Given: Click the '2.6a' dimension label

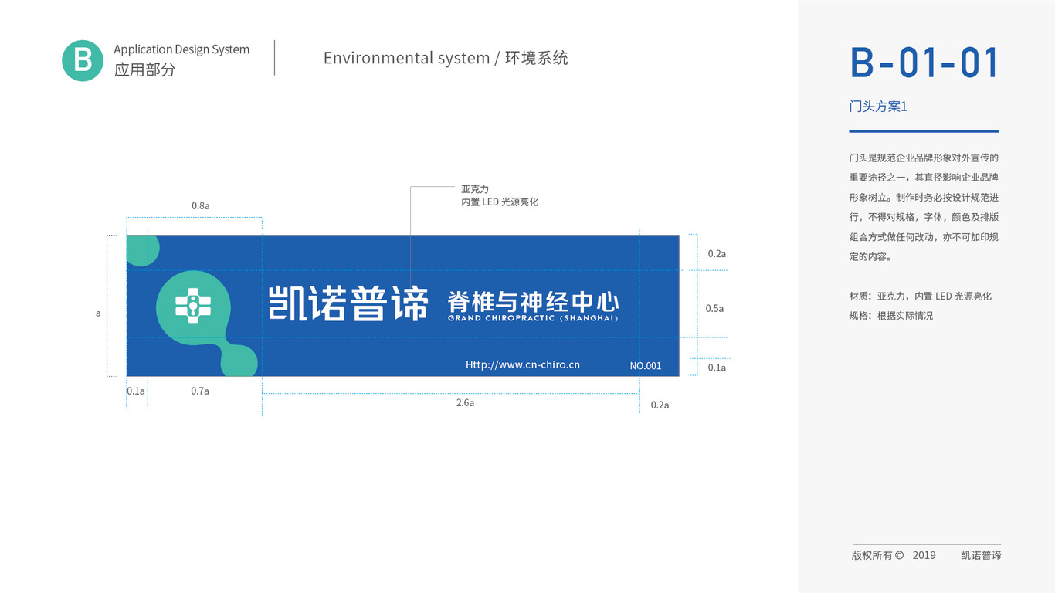Looking at the screenshot, I should click(465, 403).
